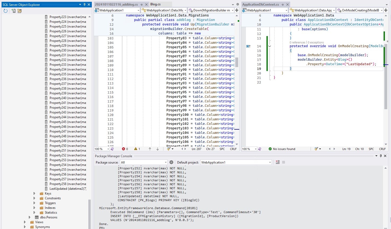The width and height of the screenshot is (391, 229).
Task: Open the Down(MigrationBuilder) member dropdown
Action: (211, 10)
